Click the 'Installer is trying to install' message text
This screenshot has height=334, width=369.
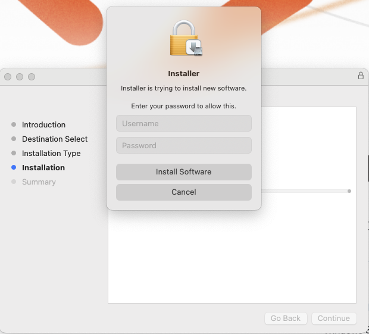(183, 89)
